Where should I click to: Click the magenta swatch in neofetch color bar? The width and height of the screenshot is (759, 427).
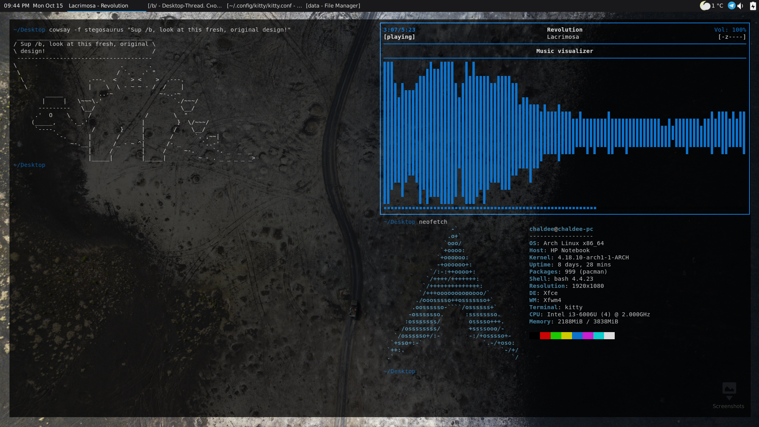tap(588, 336)
